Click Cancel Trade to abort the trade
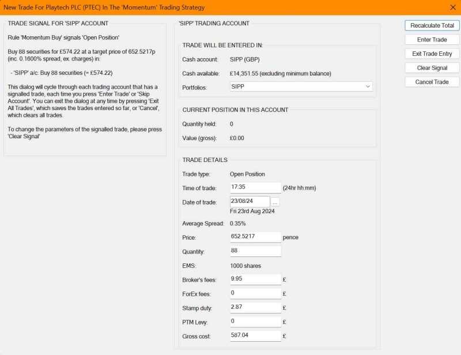 (431, 81)
